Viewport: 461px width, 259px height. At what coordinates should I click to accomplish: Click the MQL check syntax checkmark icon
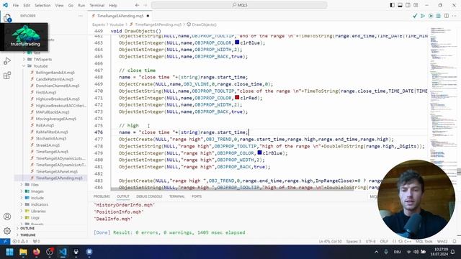pyautogui.click(x=415, y=16)
